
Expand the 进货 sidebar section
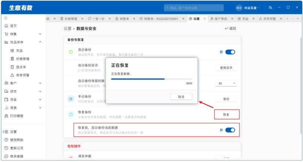click(x=40, y=91)
